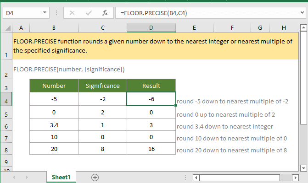This screenshot has width=308, height=183.
Task: Click the vertical scrollbar down arrow
Action: pos(303,167)
